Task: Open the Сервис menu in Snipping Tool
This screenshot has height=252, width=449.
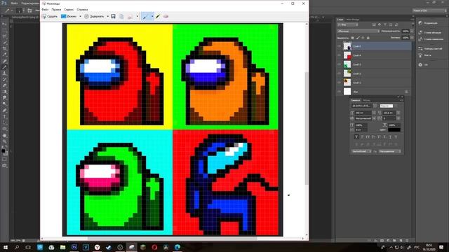Action: click(x=69, y=9)
